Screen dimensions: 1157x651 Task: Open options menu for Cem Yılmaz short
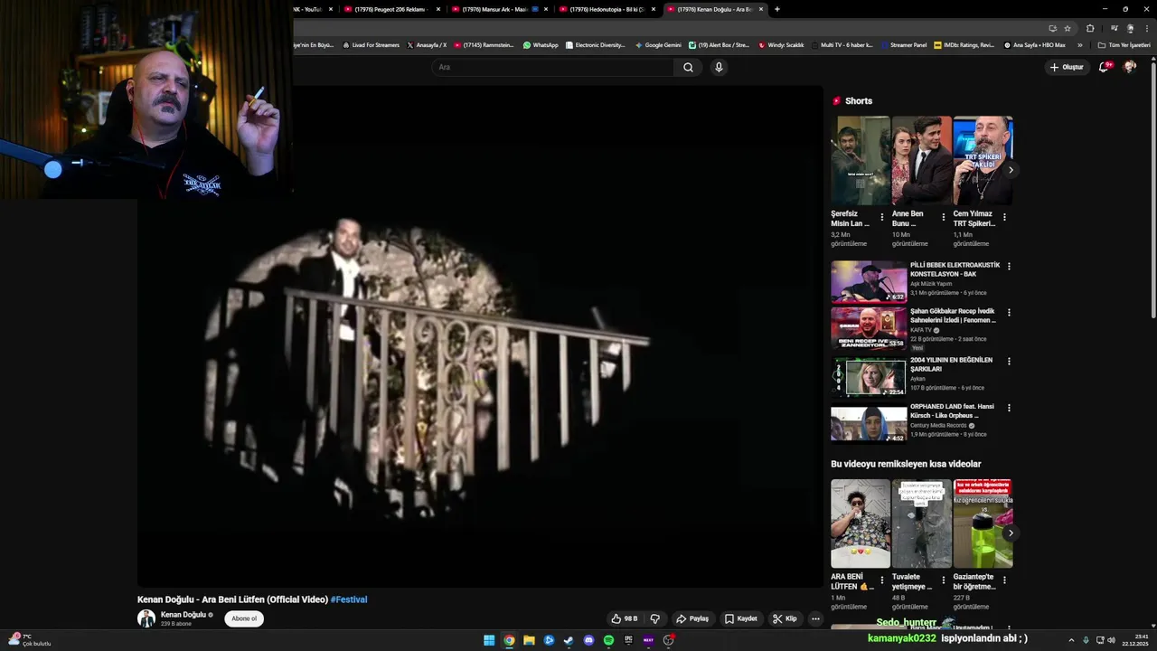point(1004,217)
